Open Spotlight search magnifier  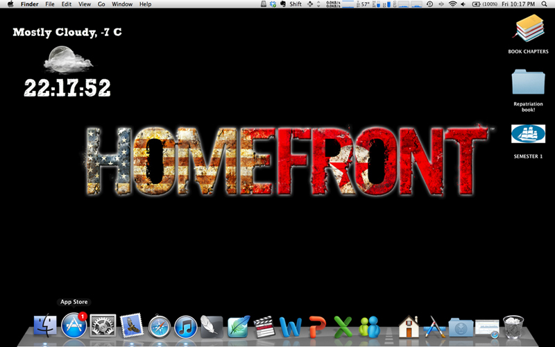click(544, 4)
